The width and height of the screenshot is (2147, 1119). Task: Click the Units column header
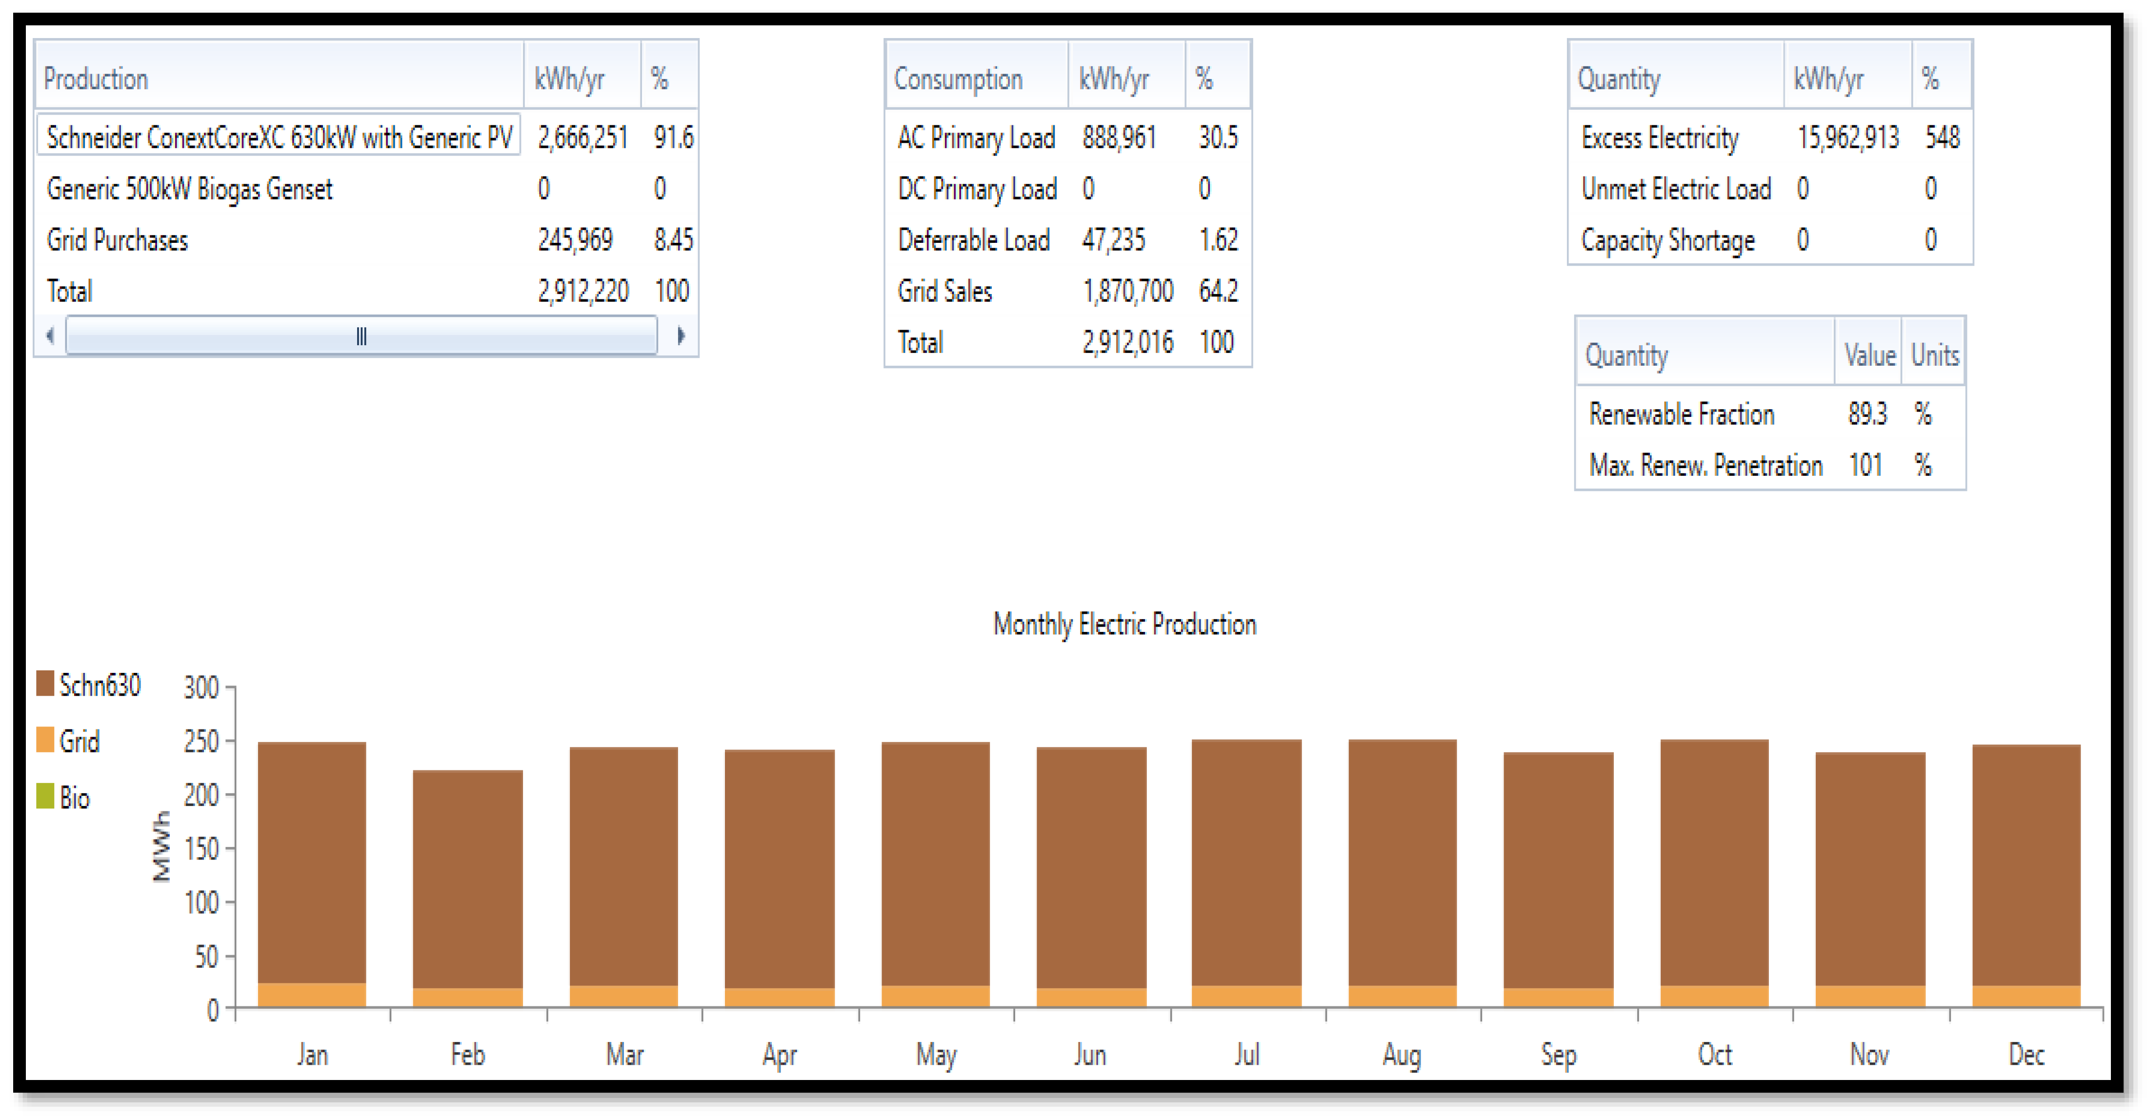[x=1934, y=355]
